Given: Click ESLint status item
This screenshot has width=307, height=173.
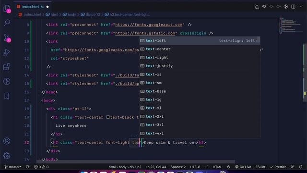Looking at the screenshot, I should click(x=260, y=167).
